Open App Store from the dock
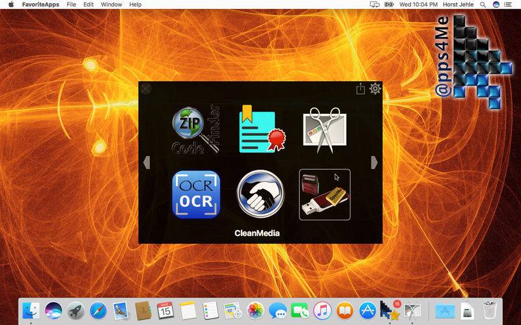The height and width of the screenshot is (325, 521). (367, 311)
